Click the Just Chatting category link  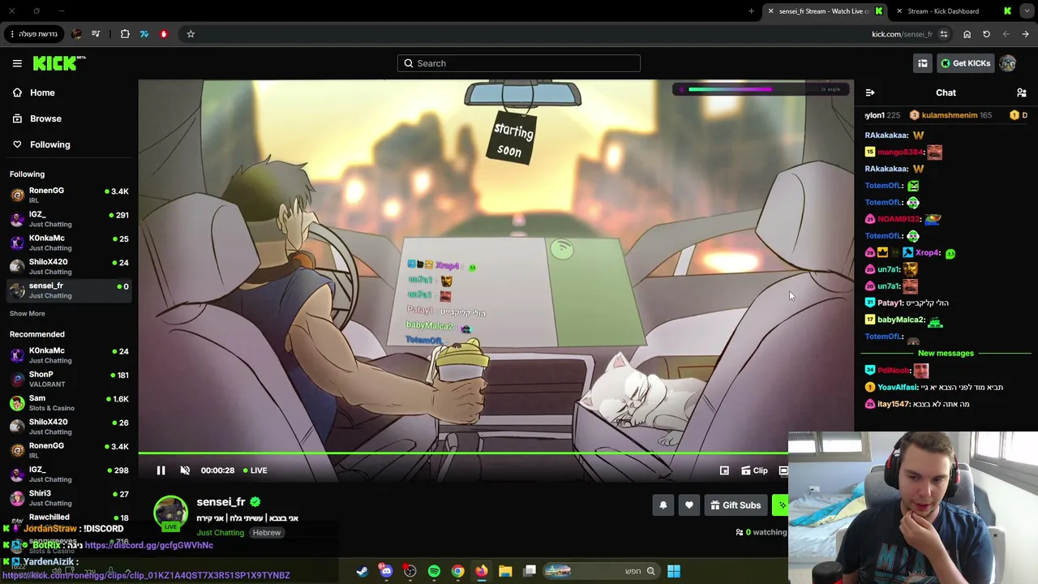click(221, 533)
